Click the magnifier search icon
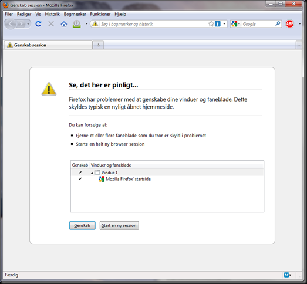The image size is (307, 284). pyautogui.click(x=278, y=24)
